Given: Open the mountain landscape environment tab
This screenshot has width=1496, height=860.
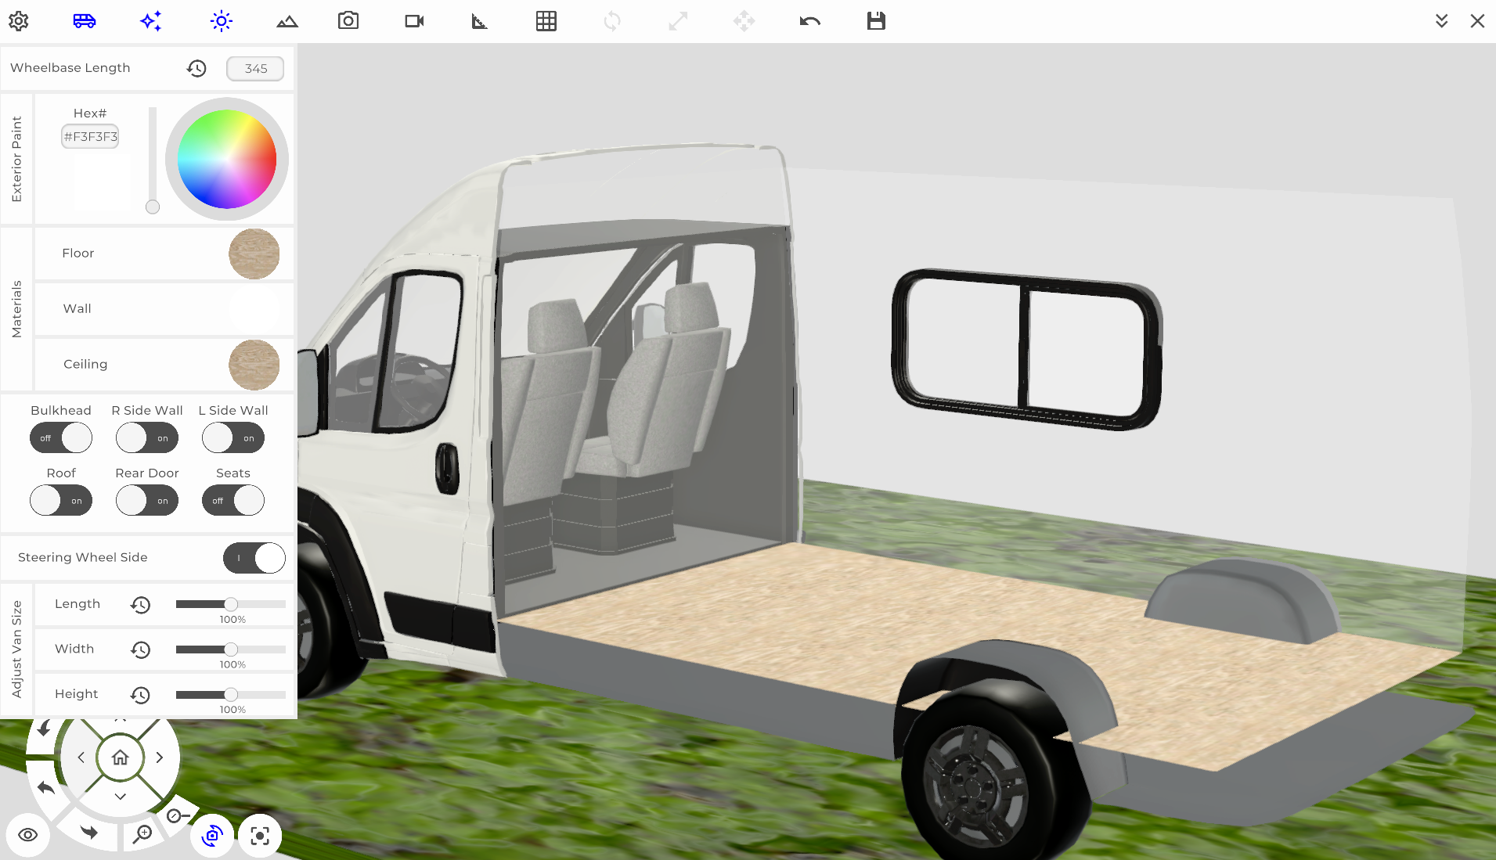Looking at the screenshot, I should point(287,21).
